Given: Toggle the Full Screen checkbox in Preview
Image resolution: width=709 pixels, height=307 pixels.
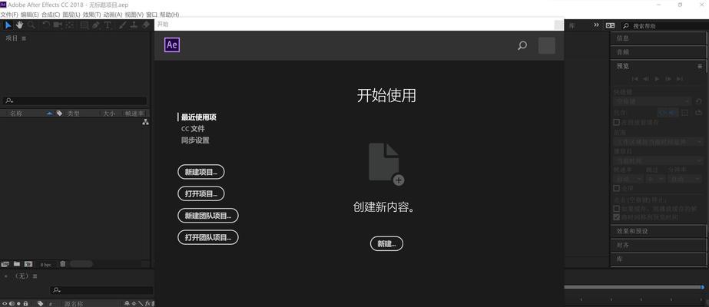Looking at the screenshot, I should pos(616,188).
